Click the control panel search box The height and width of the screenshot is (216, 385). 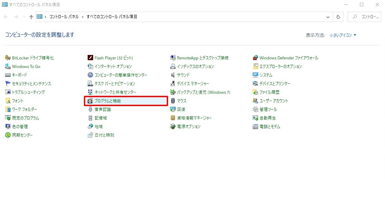tap(364, 17)
